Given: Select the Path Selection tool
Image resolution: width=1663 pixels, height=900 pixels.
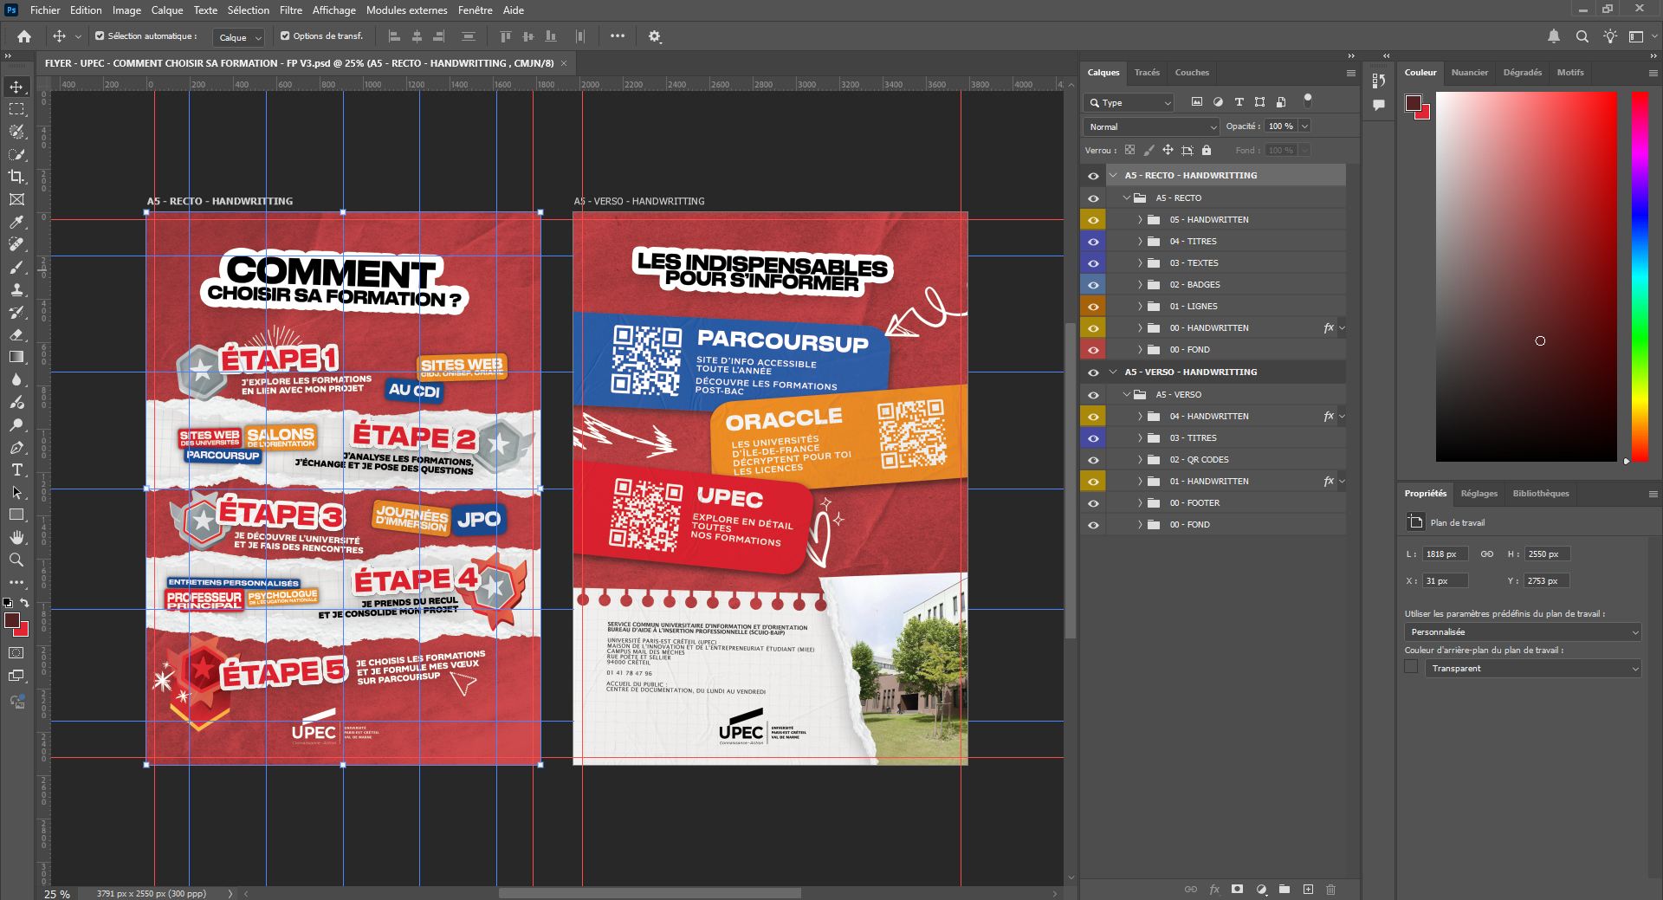Looking at the screenshot, I should 16,492.
